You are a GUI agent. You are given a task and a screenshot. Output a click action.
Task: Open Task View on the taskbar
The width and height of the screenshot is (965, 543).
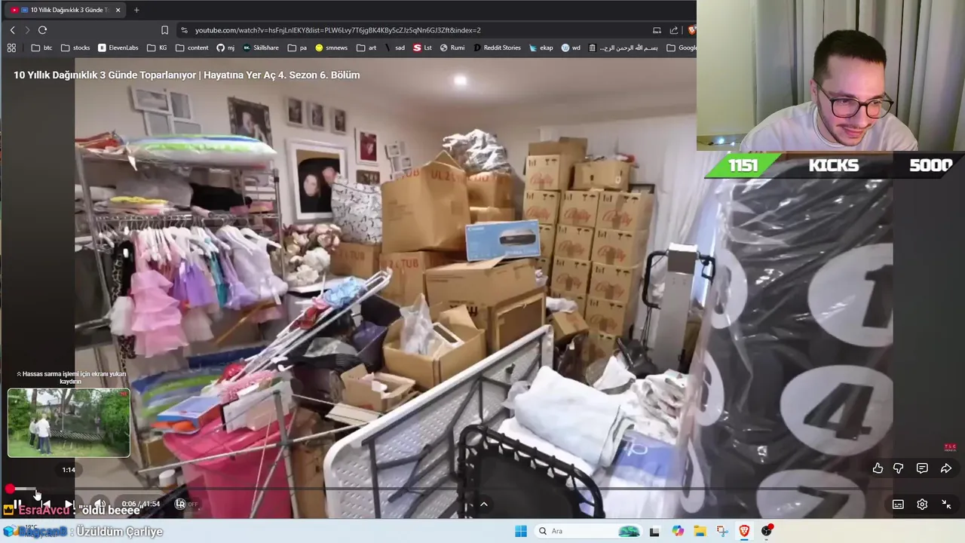coord(654,531)
